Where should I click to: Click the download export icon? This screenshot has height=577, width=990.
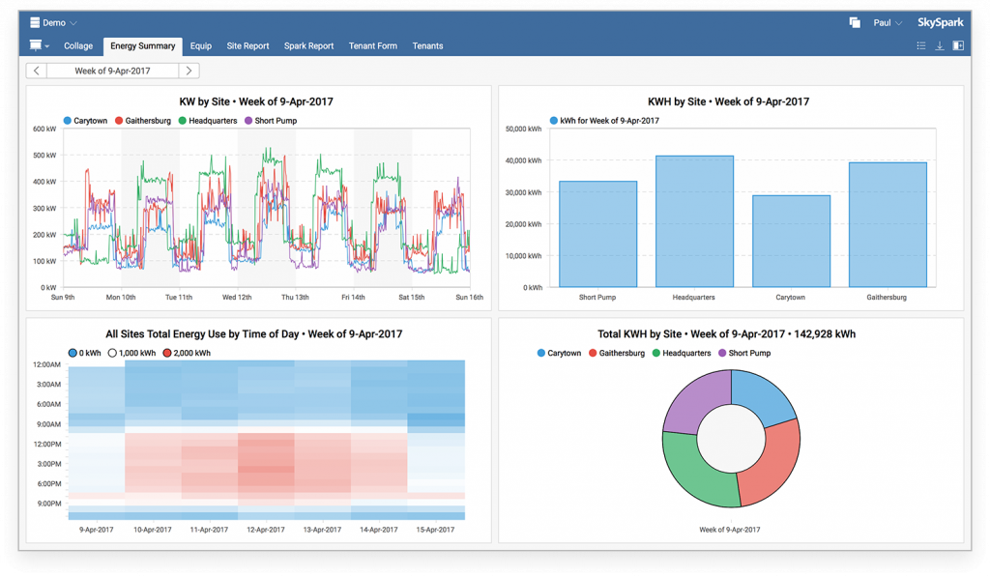point(939,45)
